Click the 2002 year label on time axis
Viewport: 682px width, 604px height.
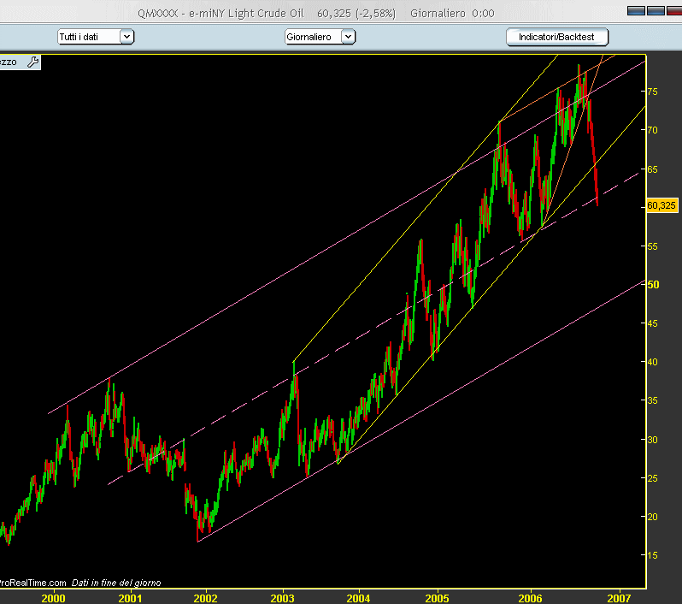pyautogui.click(x=205, y=598)
